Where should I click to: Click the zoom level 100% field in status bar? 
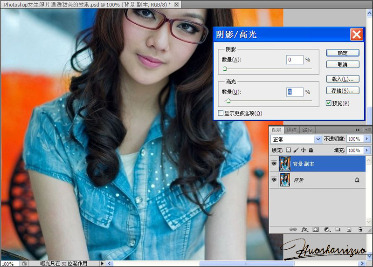click(9, 264)
